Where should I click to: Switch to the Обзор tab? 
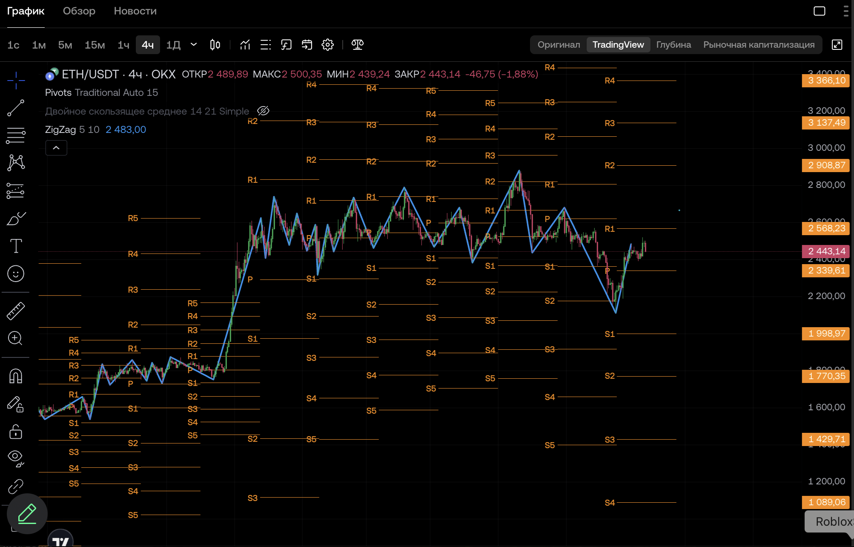coord(79,11)
